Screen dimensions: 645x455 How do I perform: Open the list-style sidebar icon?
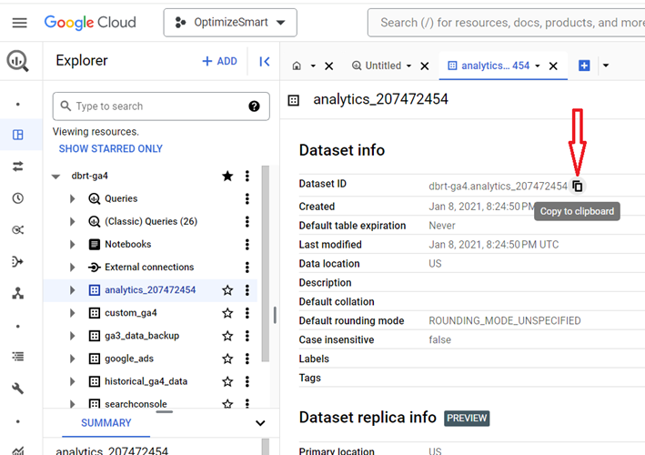pos(17,357)
